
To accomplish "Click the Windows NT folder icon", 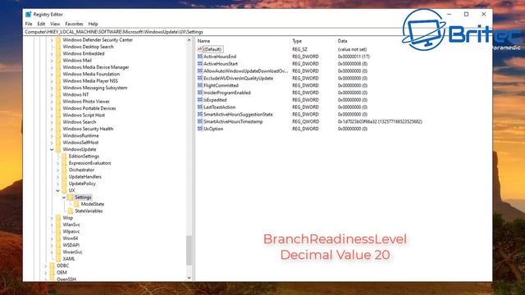I will [x=58, y=95].
